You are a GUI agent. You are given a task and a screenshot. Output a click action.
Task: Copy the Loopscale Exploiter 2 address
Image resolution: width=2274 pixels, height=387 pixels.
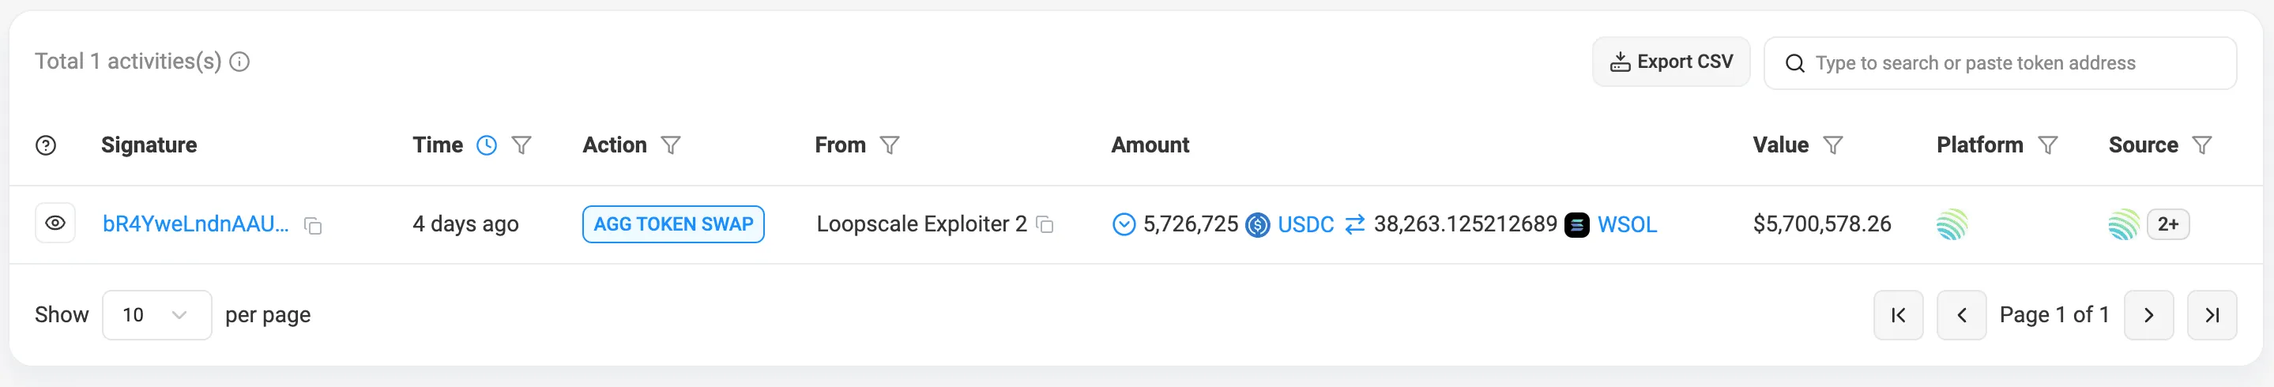(x=1045, y=225)
